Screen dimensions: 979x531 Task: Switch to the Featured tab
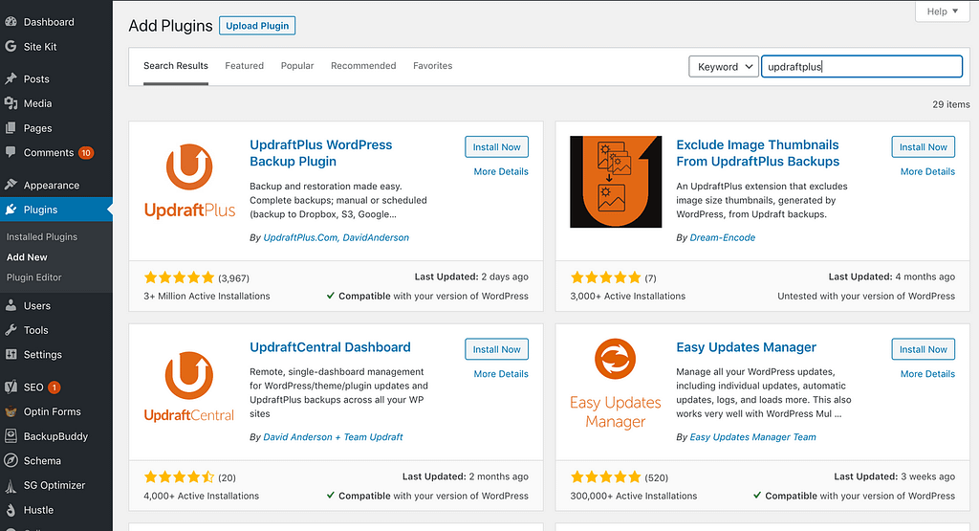click(x=244, y=66)
